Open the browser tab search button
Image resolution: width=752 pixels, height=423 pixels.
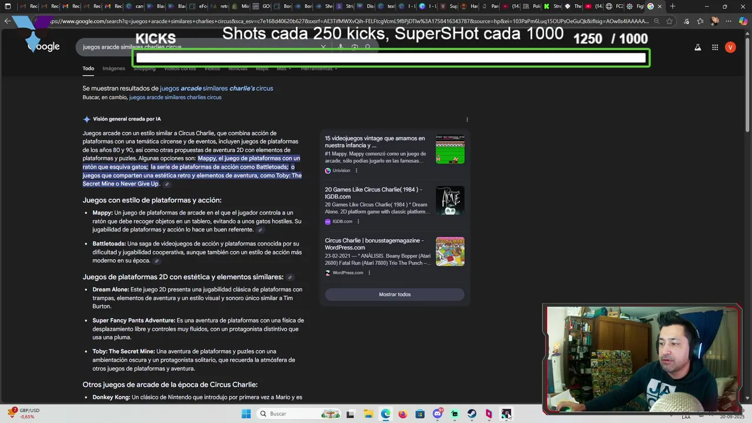coord(8,6)
